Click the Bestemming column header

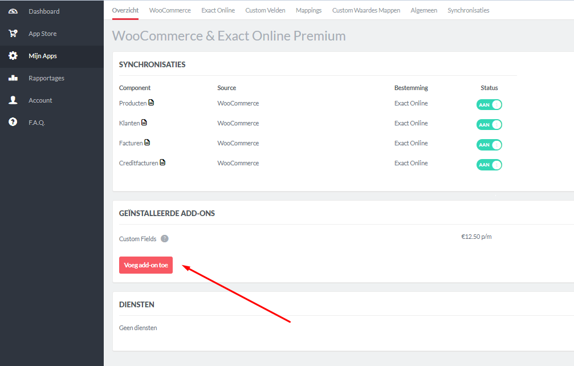pyautogui.click(x=411, y=88)
